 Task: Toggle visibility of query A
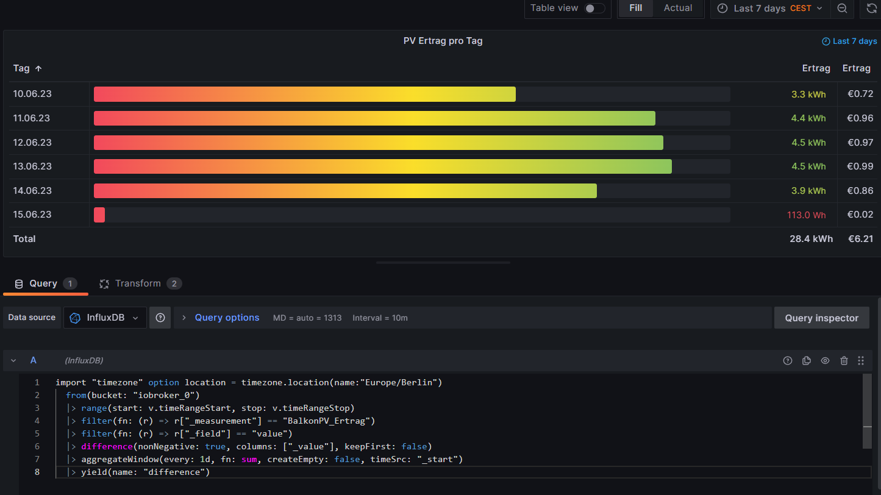(825, 360)
